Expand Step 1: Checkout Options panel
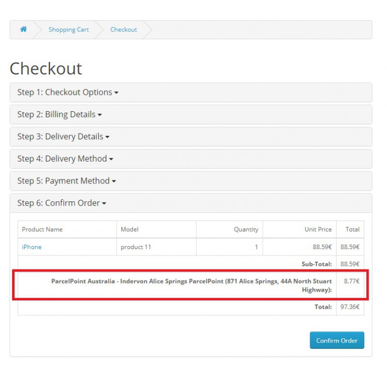387x387 pixels. 65,92
